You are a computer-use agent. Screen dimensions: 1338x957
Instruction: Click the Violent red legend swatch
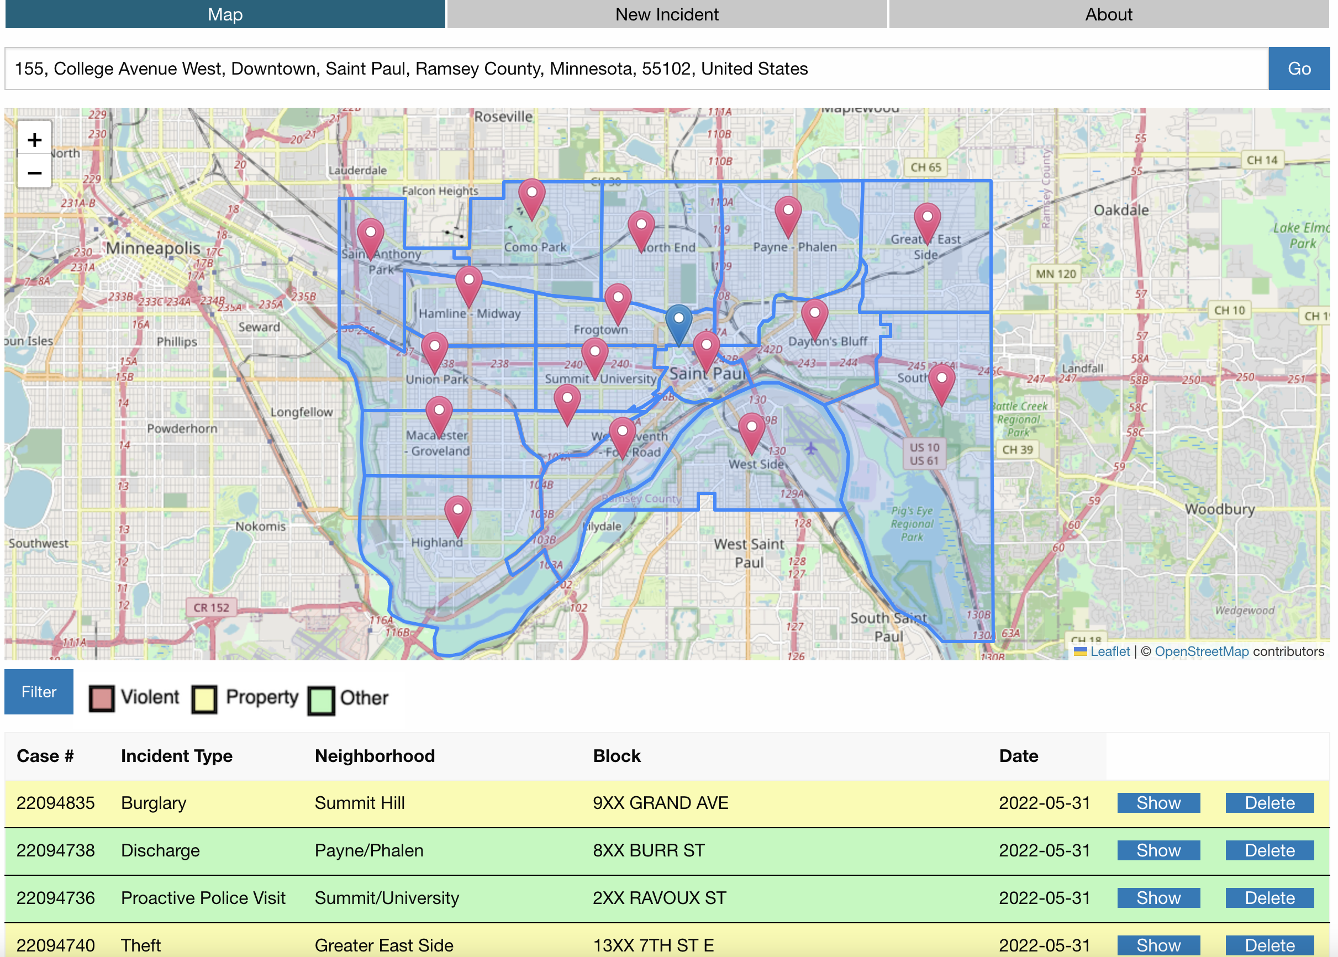pyautogui.click(x=101, y=698)
